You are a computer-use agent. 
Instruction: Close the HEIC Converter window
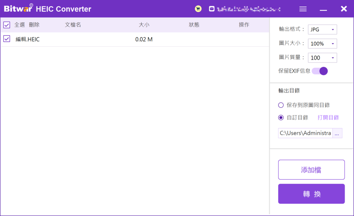point(344,9)
